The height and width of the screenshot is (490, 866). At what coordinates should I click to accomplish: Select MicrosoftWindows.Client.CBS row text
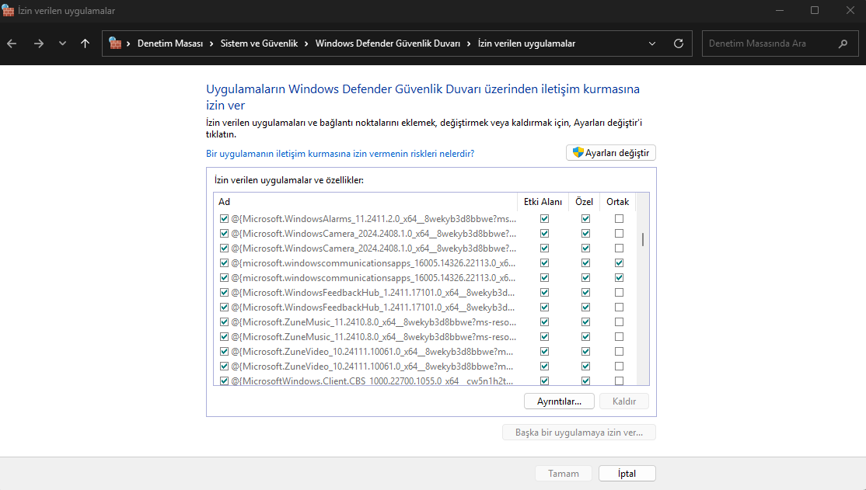tap(372, 381)
